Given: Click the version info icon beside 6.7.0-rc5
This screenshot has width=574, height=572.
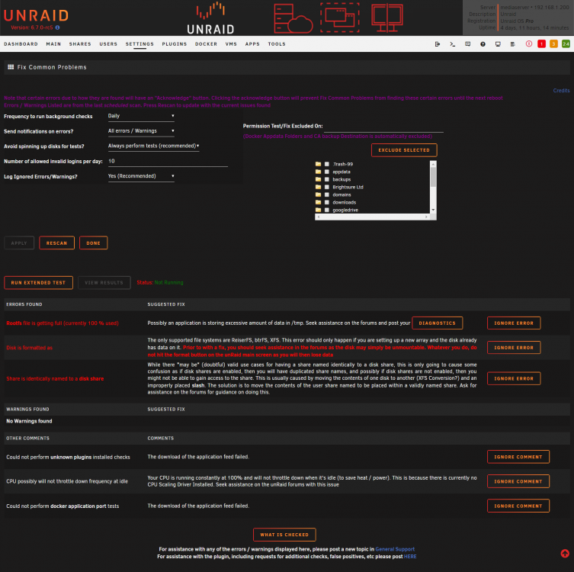Looking at the screenshot, I should (x=57, y=27).
